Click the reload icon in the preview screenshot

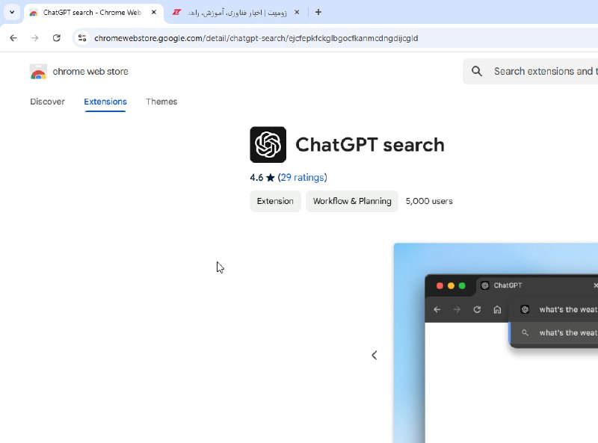477,309
